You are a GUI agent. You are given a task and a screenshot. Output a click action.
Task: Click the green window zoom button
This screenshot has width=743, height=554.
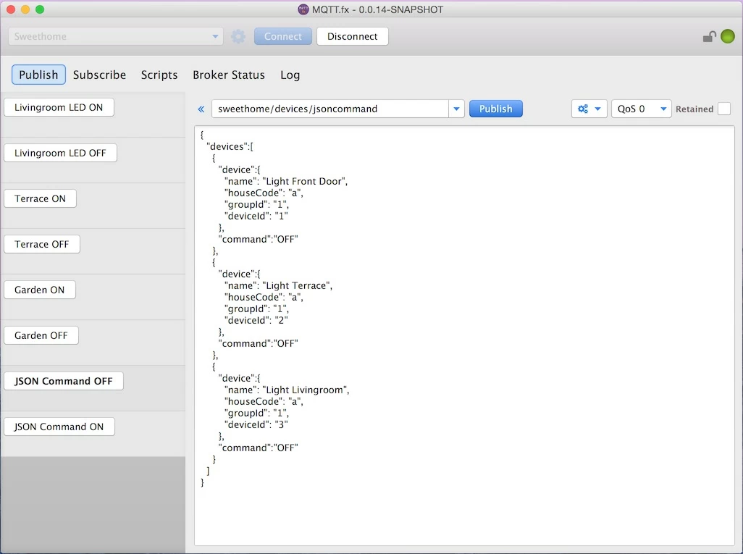coord(40,9)
